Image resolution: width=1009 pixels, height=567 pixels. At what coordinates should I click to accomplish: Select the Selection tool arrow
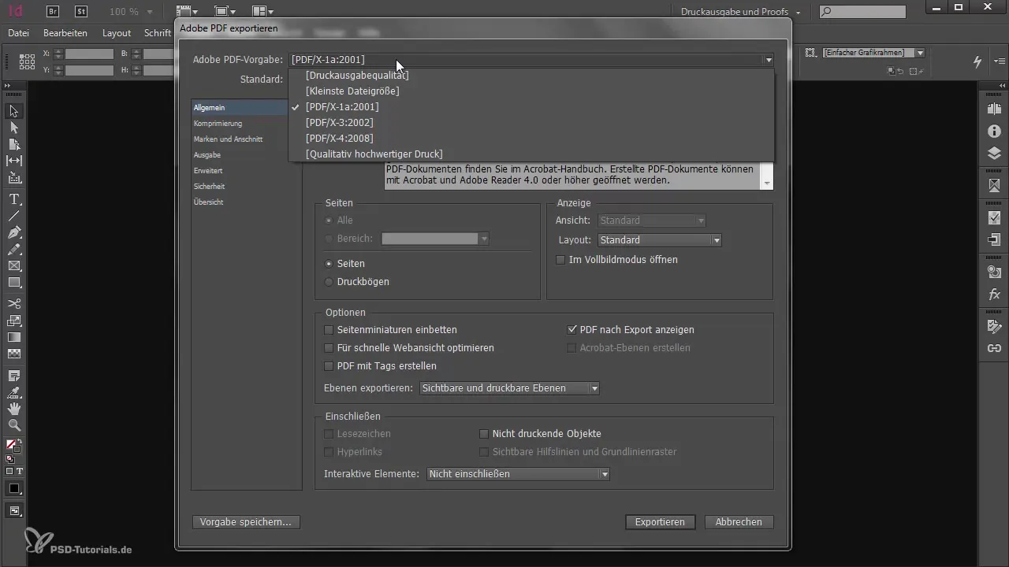(14, 111)
